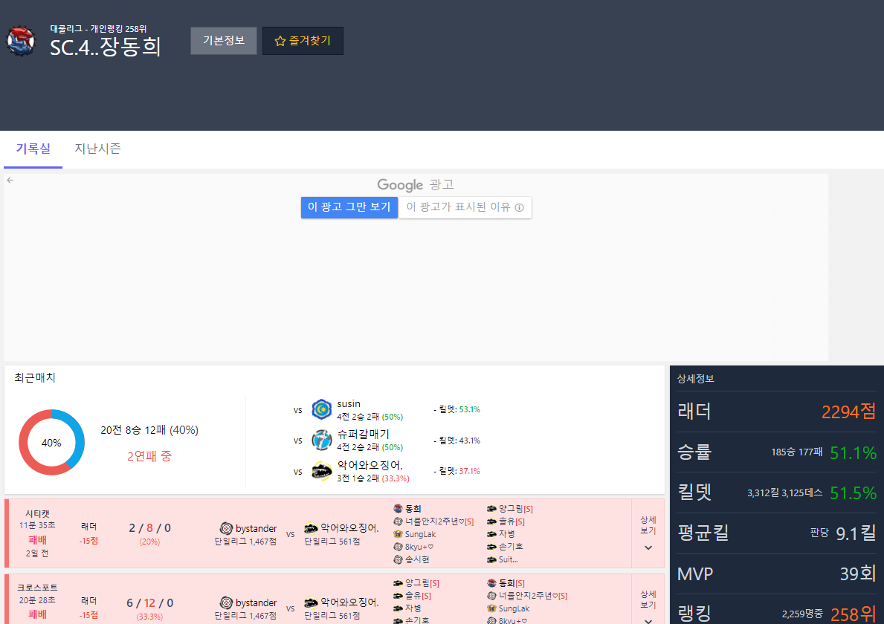Click the susin clan emblem icon

[x=321, y=409]
